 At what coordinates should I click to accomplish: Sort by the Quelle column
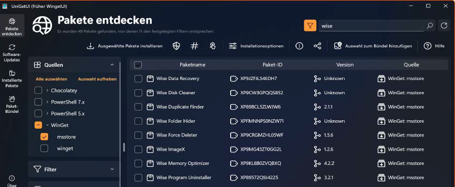pos(411,65)
